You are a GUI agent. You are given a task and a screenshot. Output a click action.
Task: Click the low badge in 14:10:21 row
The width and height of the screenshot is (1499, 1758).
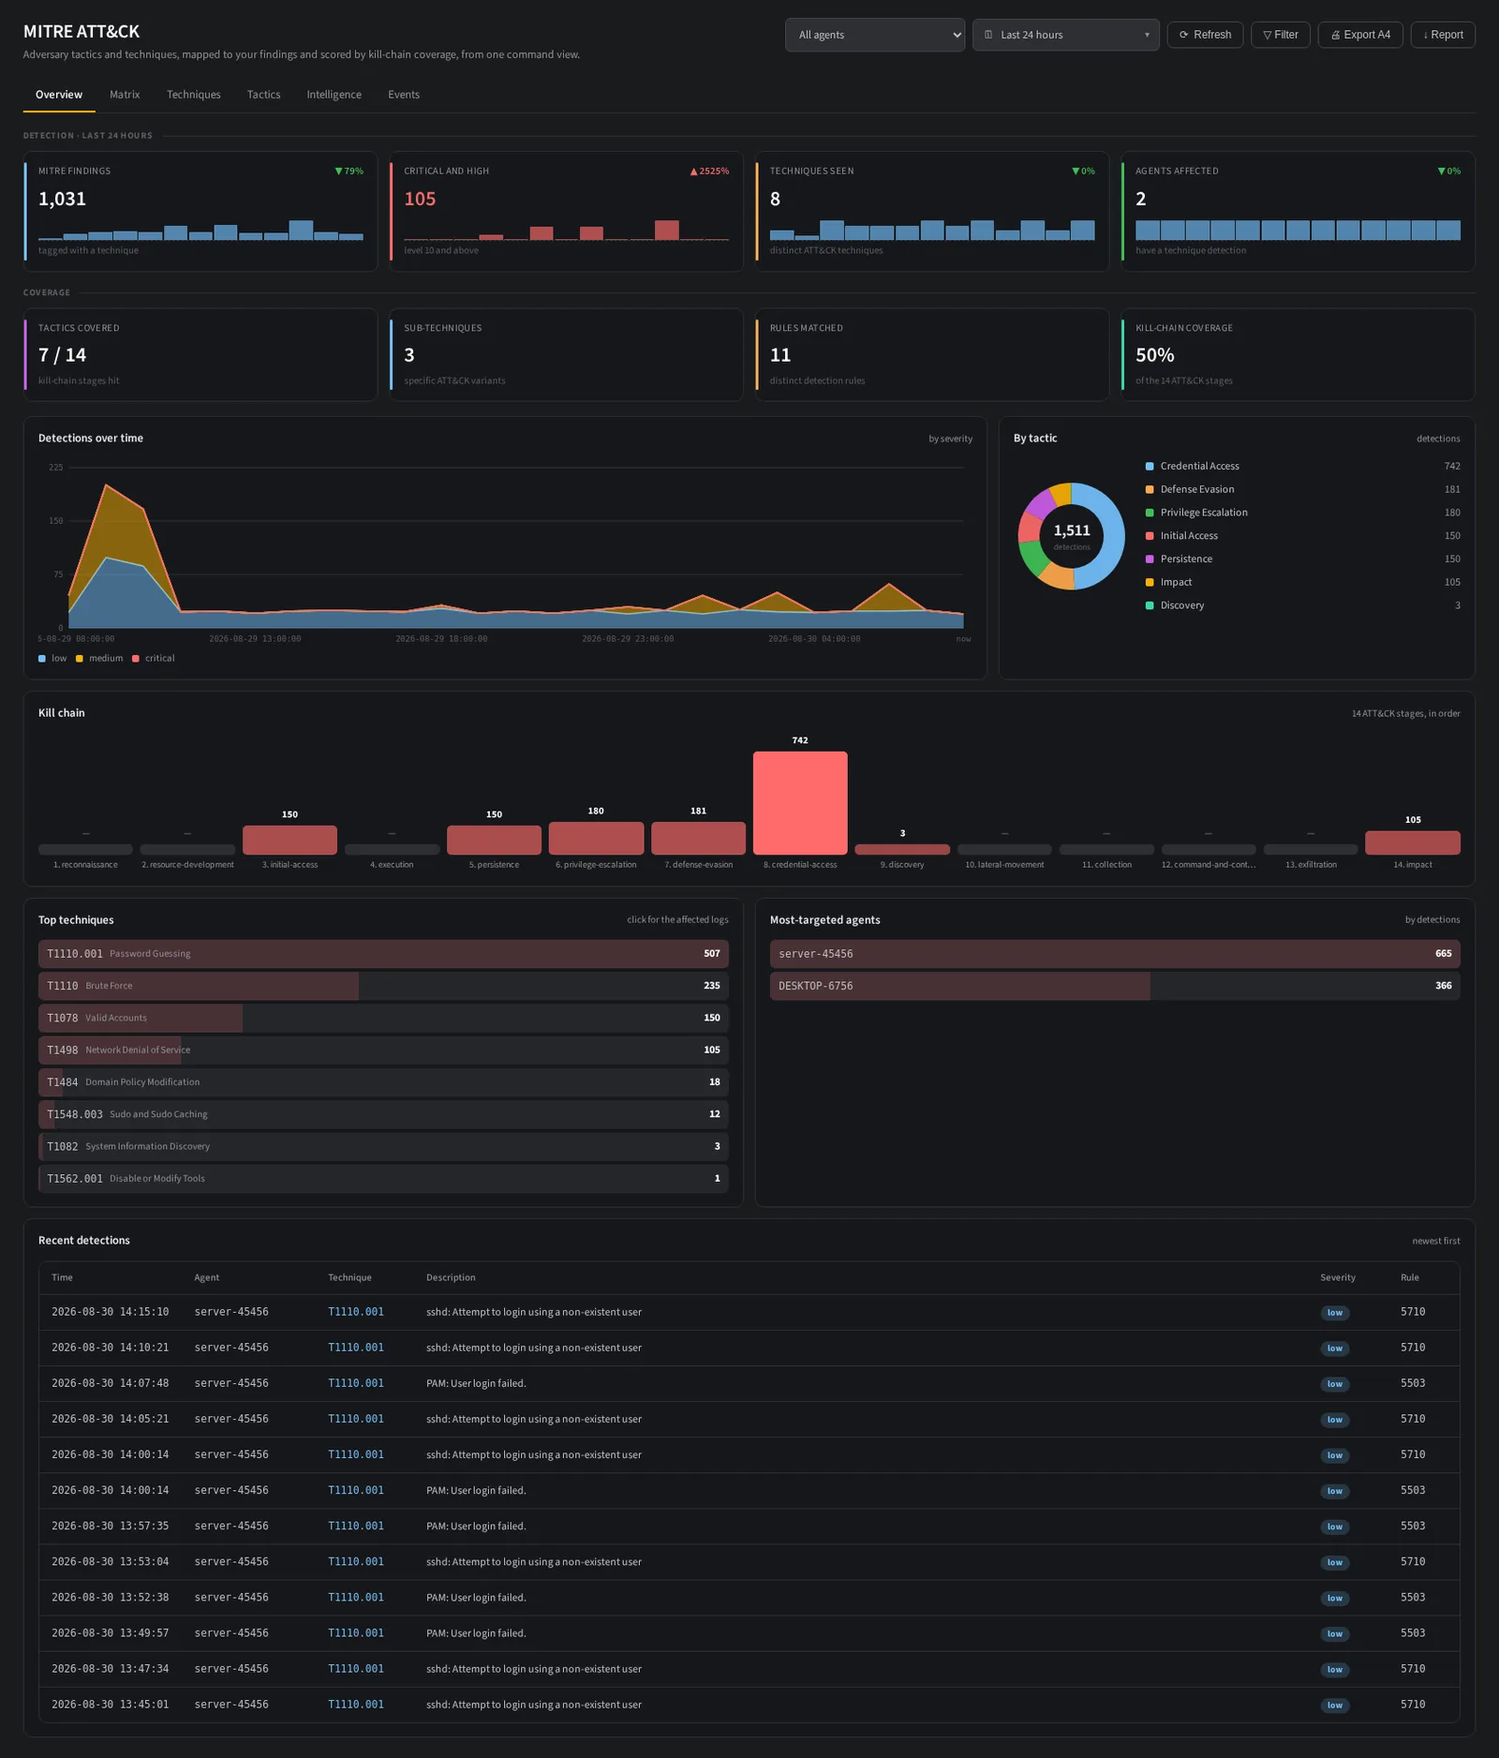coord(1335,1348)
